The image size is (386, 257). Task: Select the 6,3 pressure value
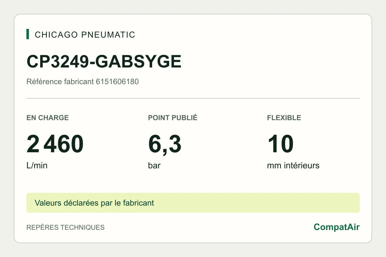click(165, 145)
